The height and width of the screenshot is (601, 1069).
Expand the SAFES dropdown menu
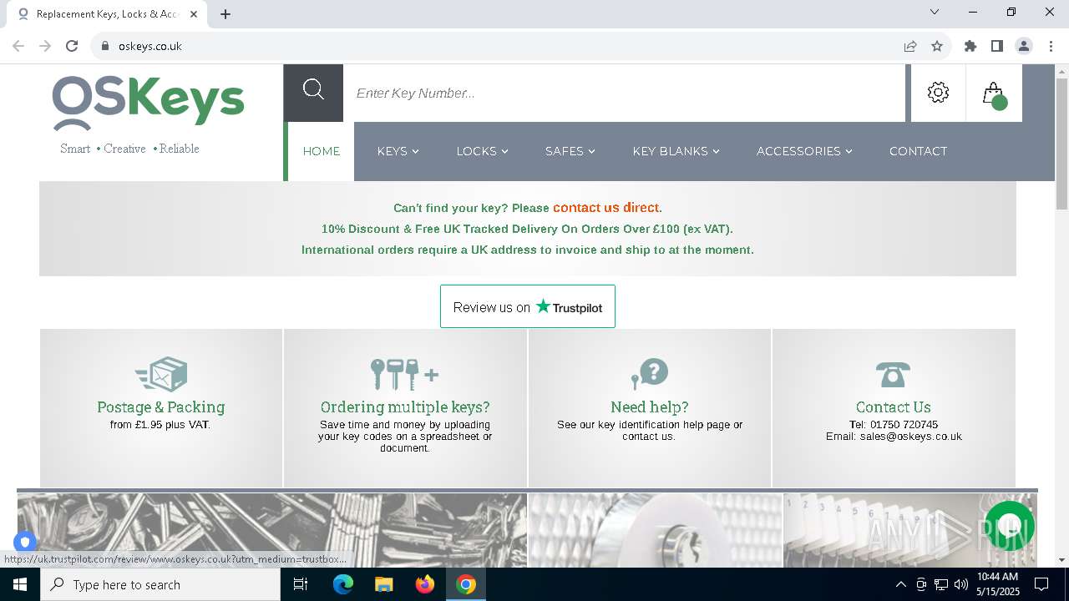(570, 151)
